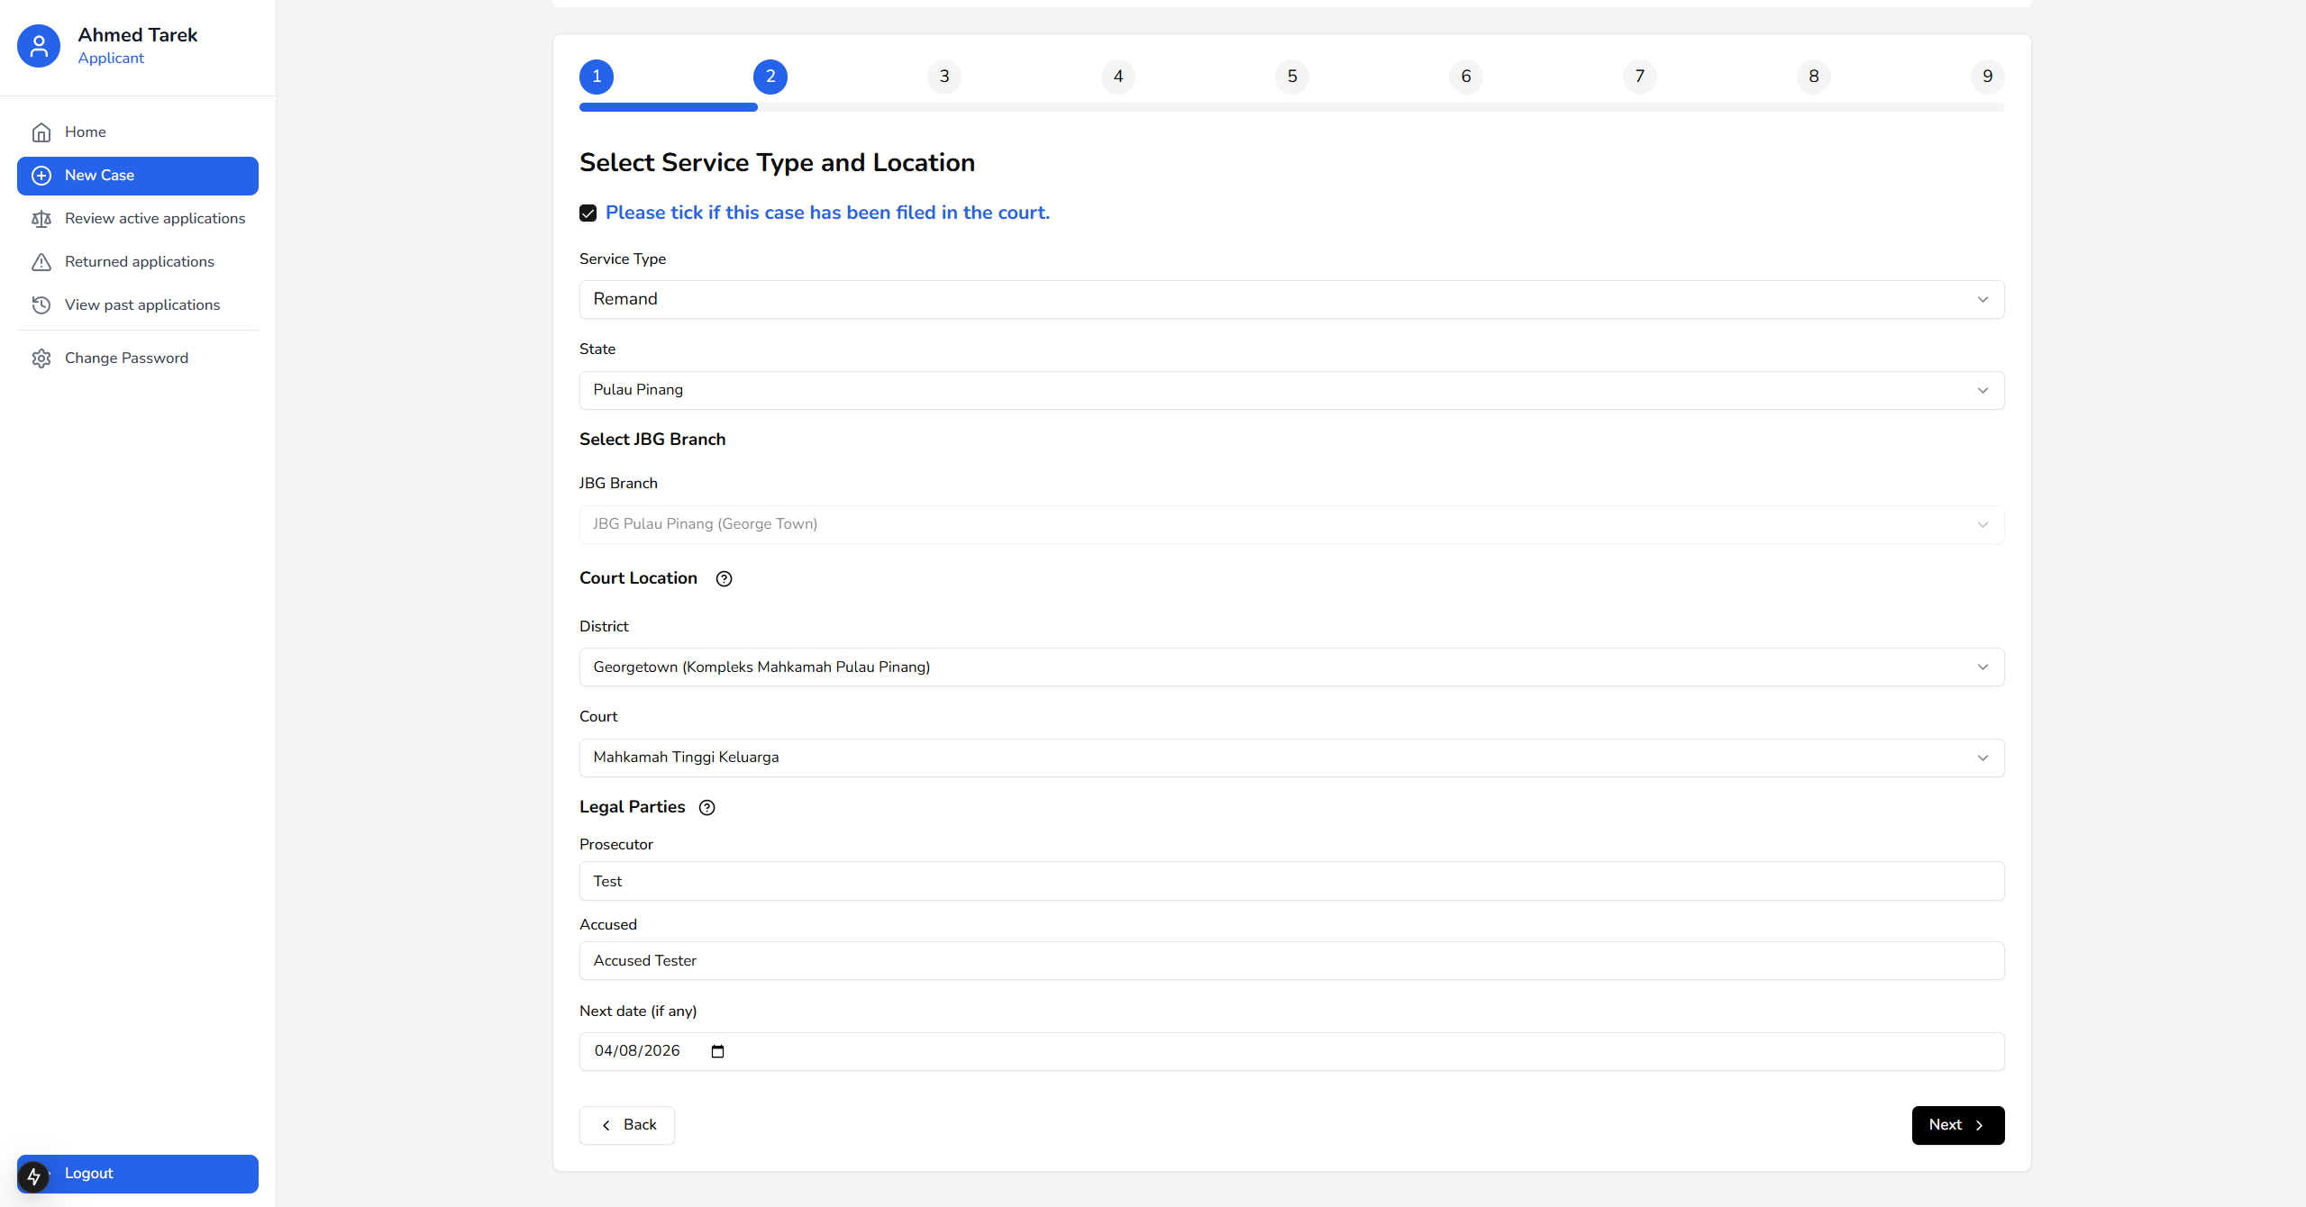Select the New Case menu item

pos(137,176)
